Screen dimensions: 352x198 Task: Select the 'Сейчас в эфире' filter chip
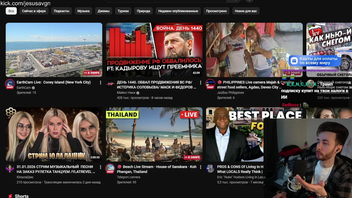[x=34, y=11]
